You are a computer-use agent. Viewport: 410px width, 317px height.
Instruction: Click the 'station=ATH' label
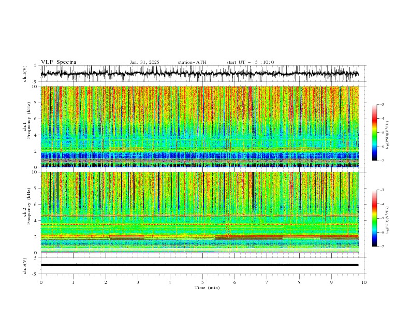click(192, 62)
